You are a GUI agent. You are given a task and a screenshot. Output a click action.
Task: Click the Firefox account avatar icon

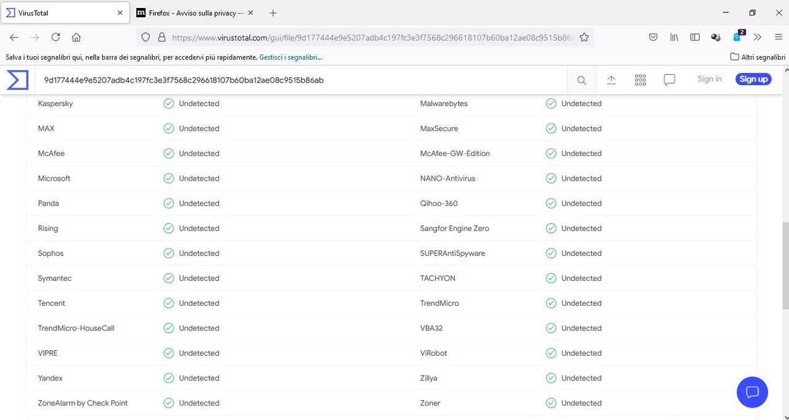[x=716, y=37]
